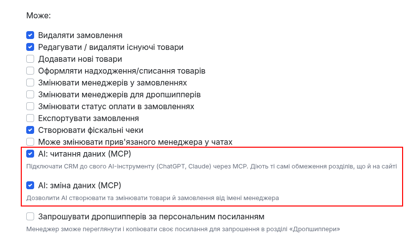This screenshot has width=412, height=247.
Task: Enable "Може змінювати прив'язаного менеджера у чатах" checkbox
Action: coord(30,142)
